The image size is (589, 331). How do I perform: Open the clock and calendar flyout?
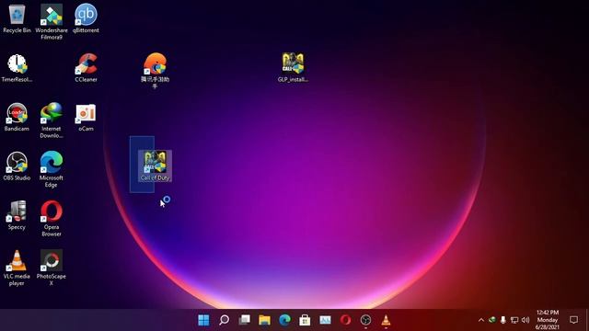[548, 320]
